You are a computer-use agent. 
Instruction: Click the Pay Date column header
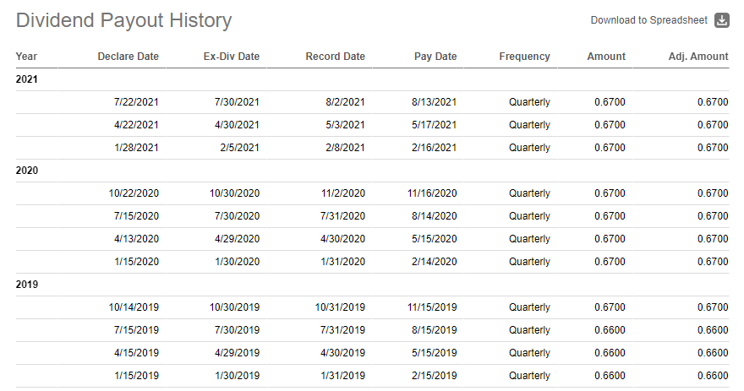tap(435, 57)
